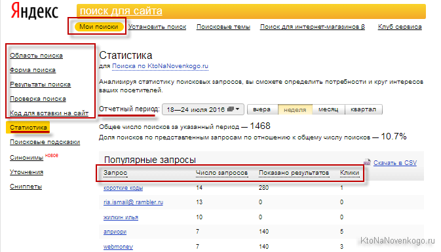Screen dimensions: 441x252
Task: Select the вчера period
Action: 262,109
